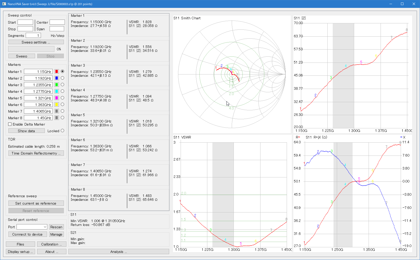Click the NanoVNA Saver app icon in title bar
Image resolution: width=420 pixels, height=260 pixels.
tap(4, 4)
